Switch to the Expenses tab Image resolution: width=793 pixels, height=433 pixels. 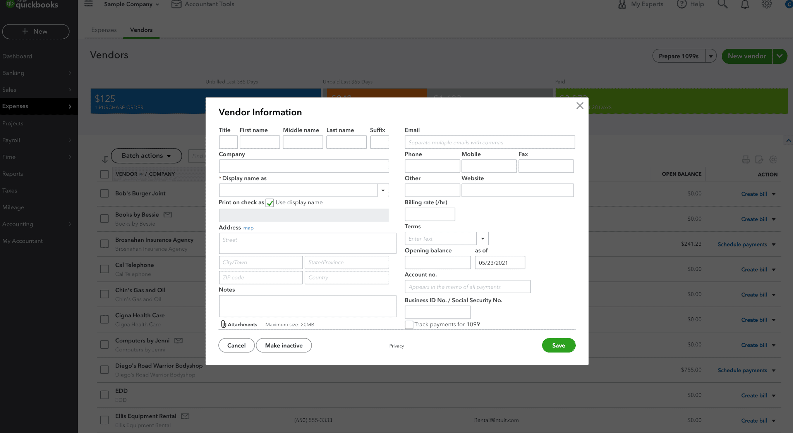coord(104,30)
